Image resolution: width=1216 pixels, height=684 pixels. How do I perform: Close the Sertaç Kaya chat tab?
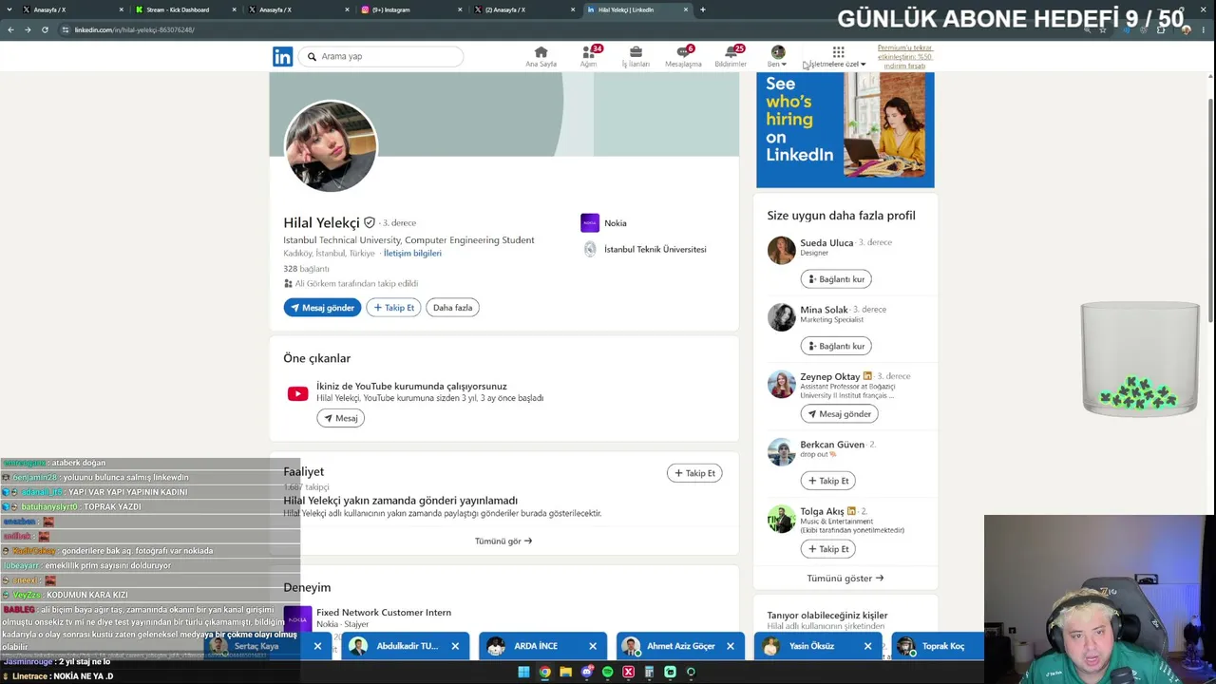(x=317, y=646)
